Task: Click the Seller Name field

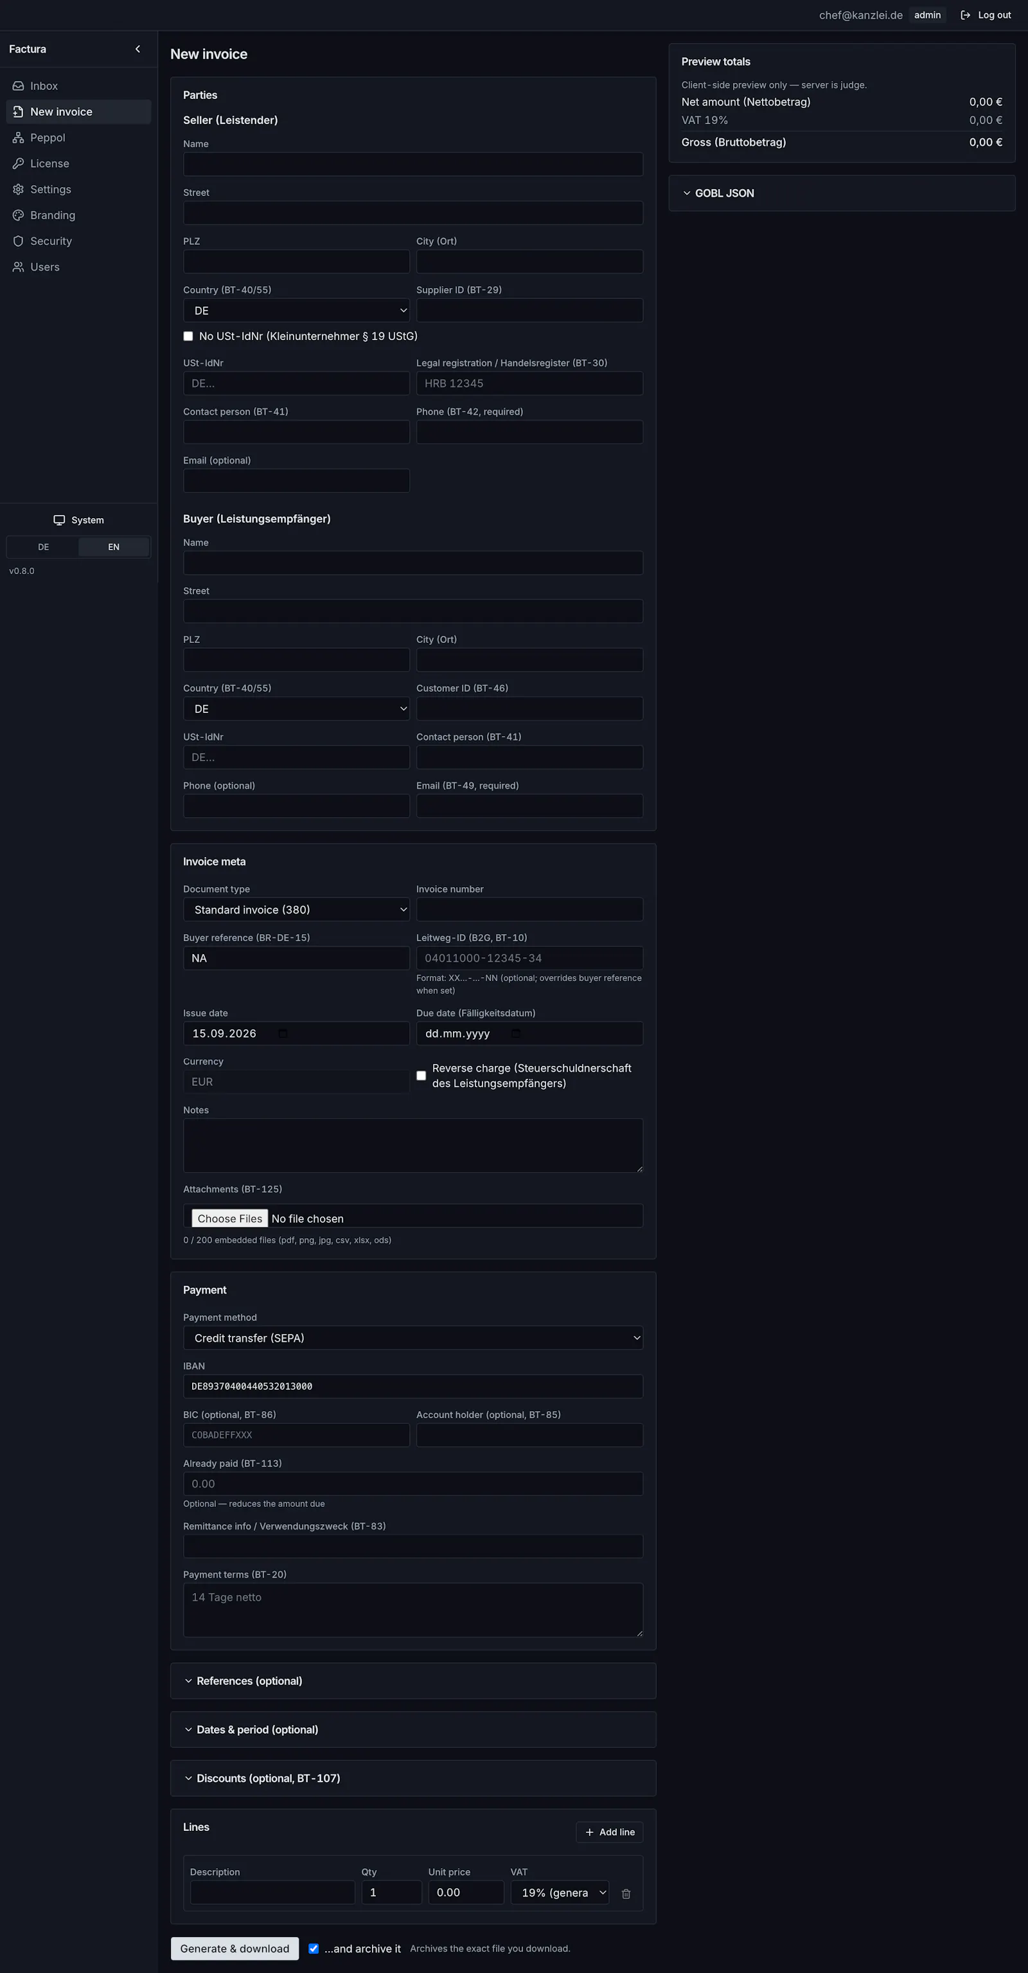Action: point(412,164)
